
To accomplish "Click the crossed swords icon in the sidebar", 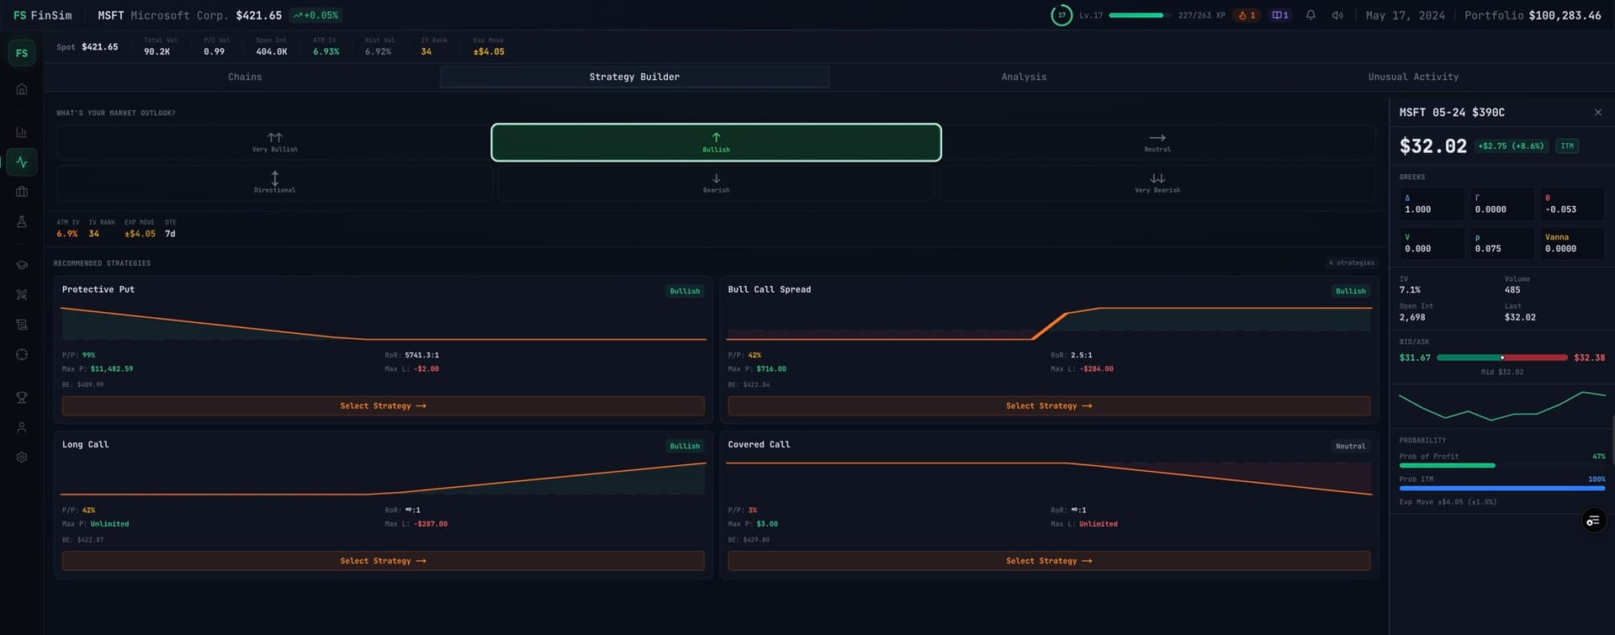I will click(22, 295).
